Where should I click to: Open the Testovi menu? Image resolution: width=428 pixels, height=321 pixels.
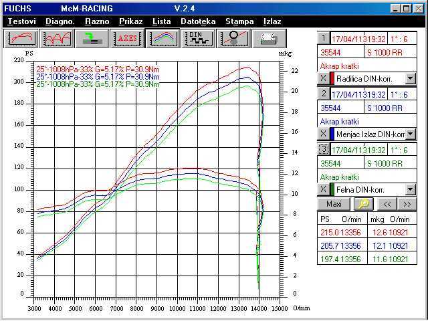pos(22,21)
